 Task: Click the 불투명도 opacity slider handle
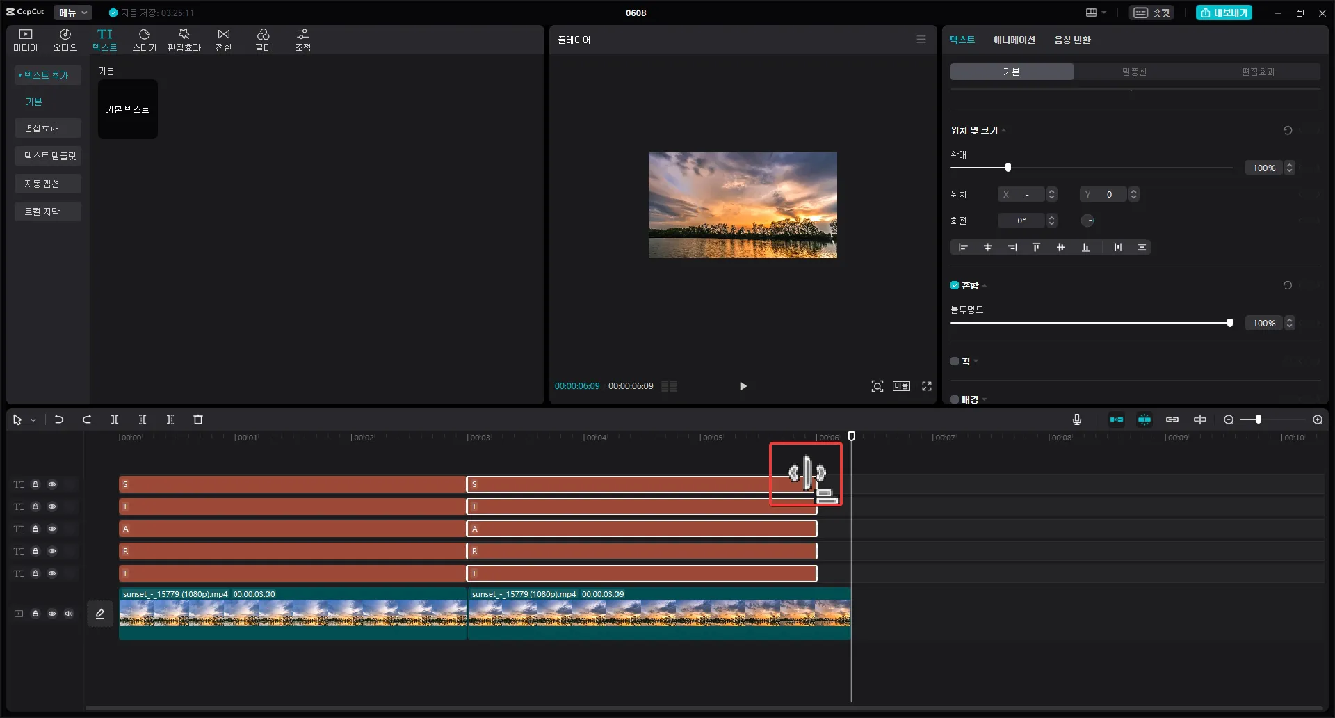coord(1230,323)
